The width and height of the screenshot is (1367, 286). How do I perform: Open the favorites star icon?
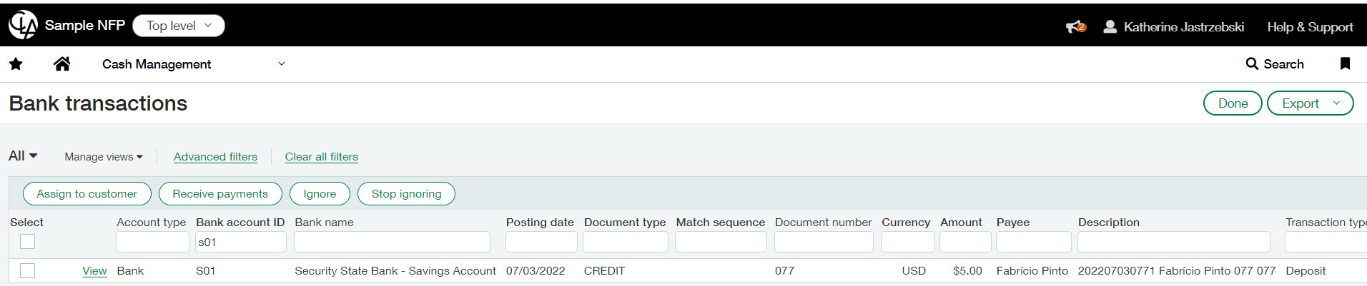16,64
